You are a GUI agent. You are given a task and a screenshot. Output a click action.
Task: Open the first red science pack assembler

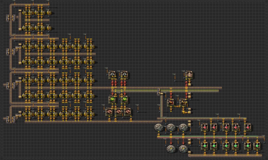pyautogui.click(x=205, y=127)
